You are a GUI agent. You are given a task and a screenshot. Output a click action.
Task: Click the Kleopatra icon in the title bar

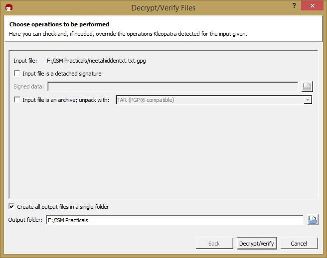8,7
